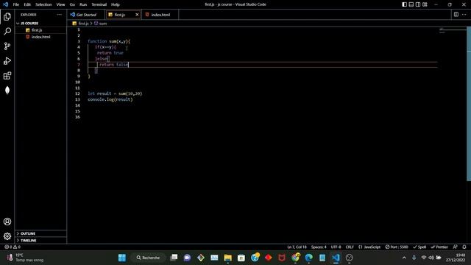Change end of line sequence CRLF
471x265 pixels.
[350, 247]
